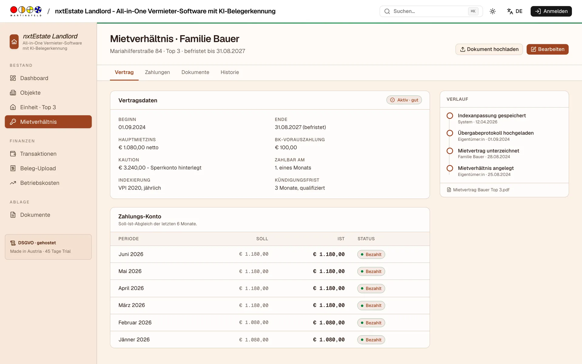Click the Februar 2026 period cell
The image size is (582, 364).
[135, 322]
